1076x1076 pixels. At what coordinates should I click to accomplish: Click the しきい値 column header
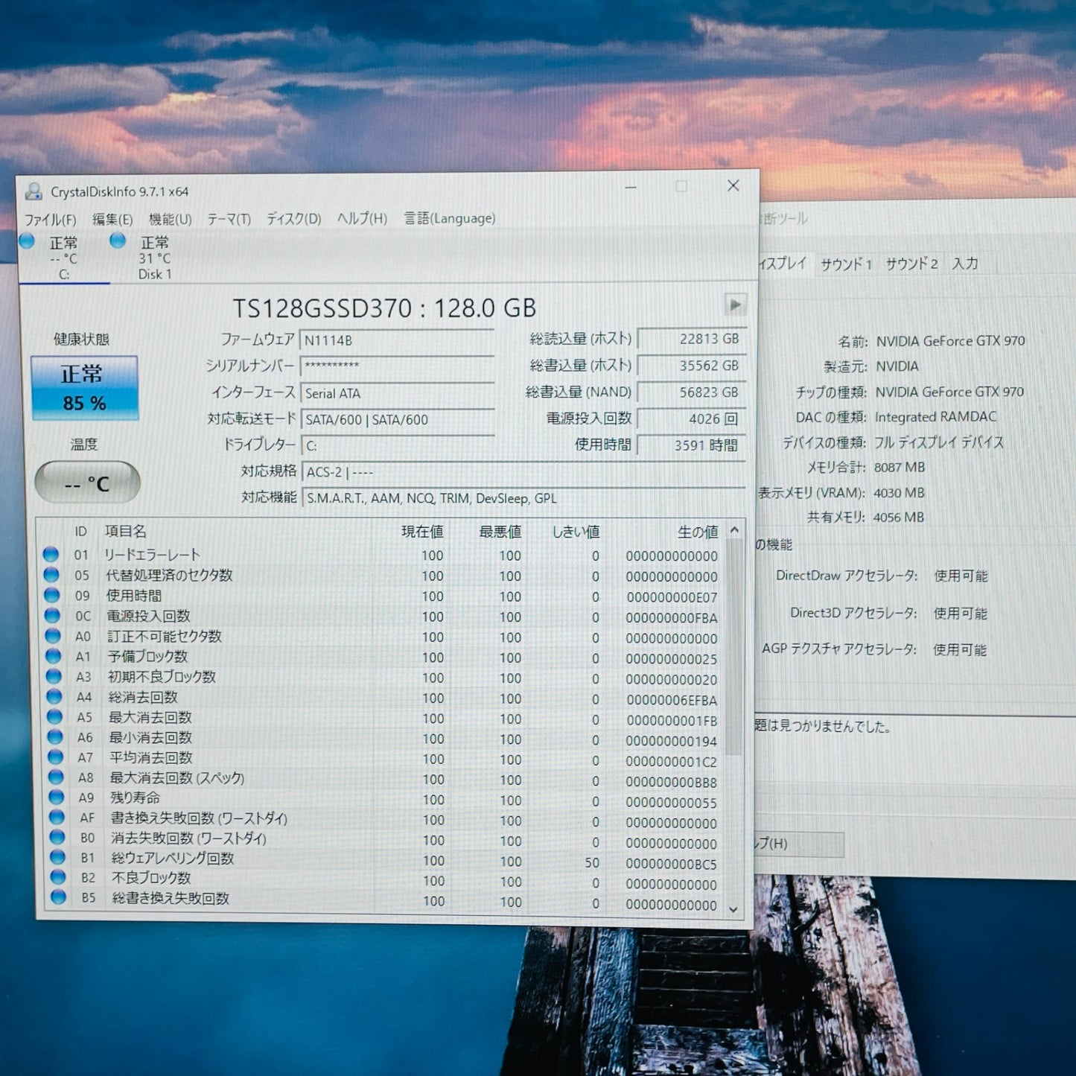pyautogui.click(x=576, y=532)
